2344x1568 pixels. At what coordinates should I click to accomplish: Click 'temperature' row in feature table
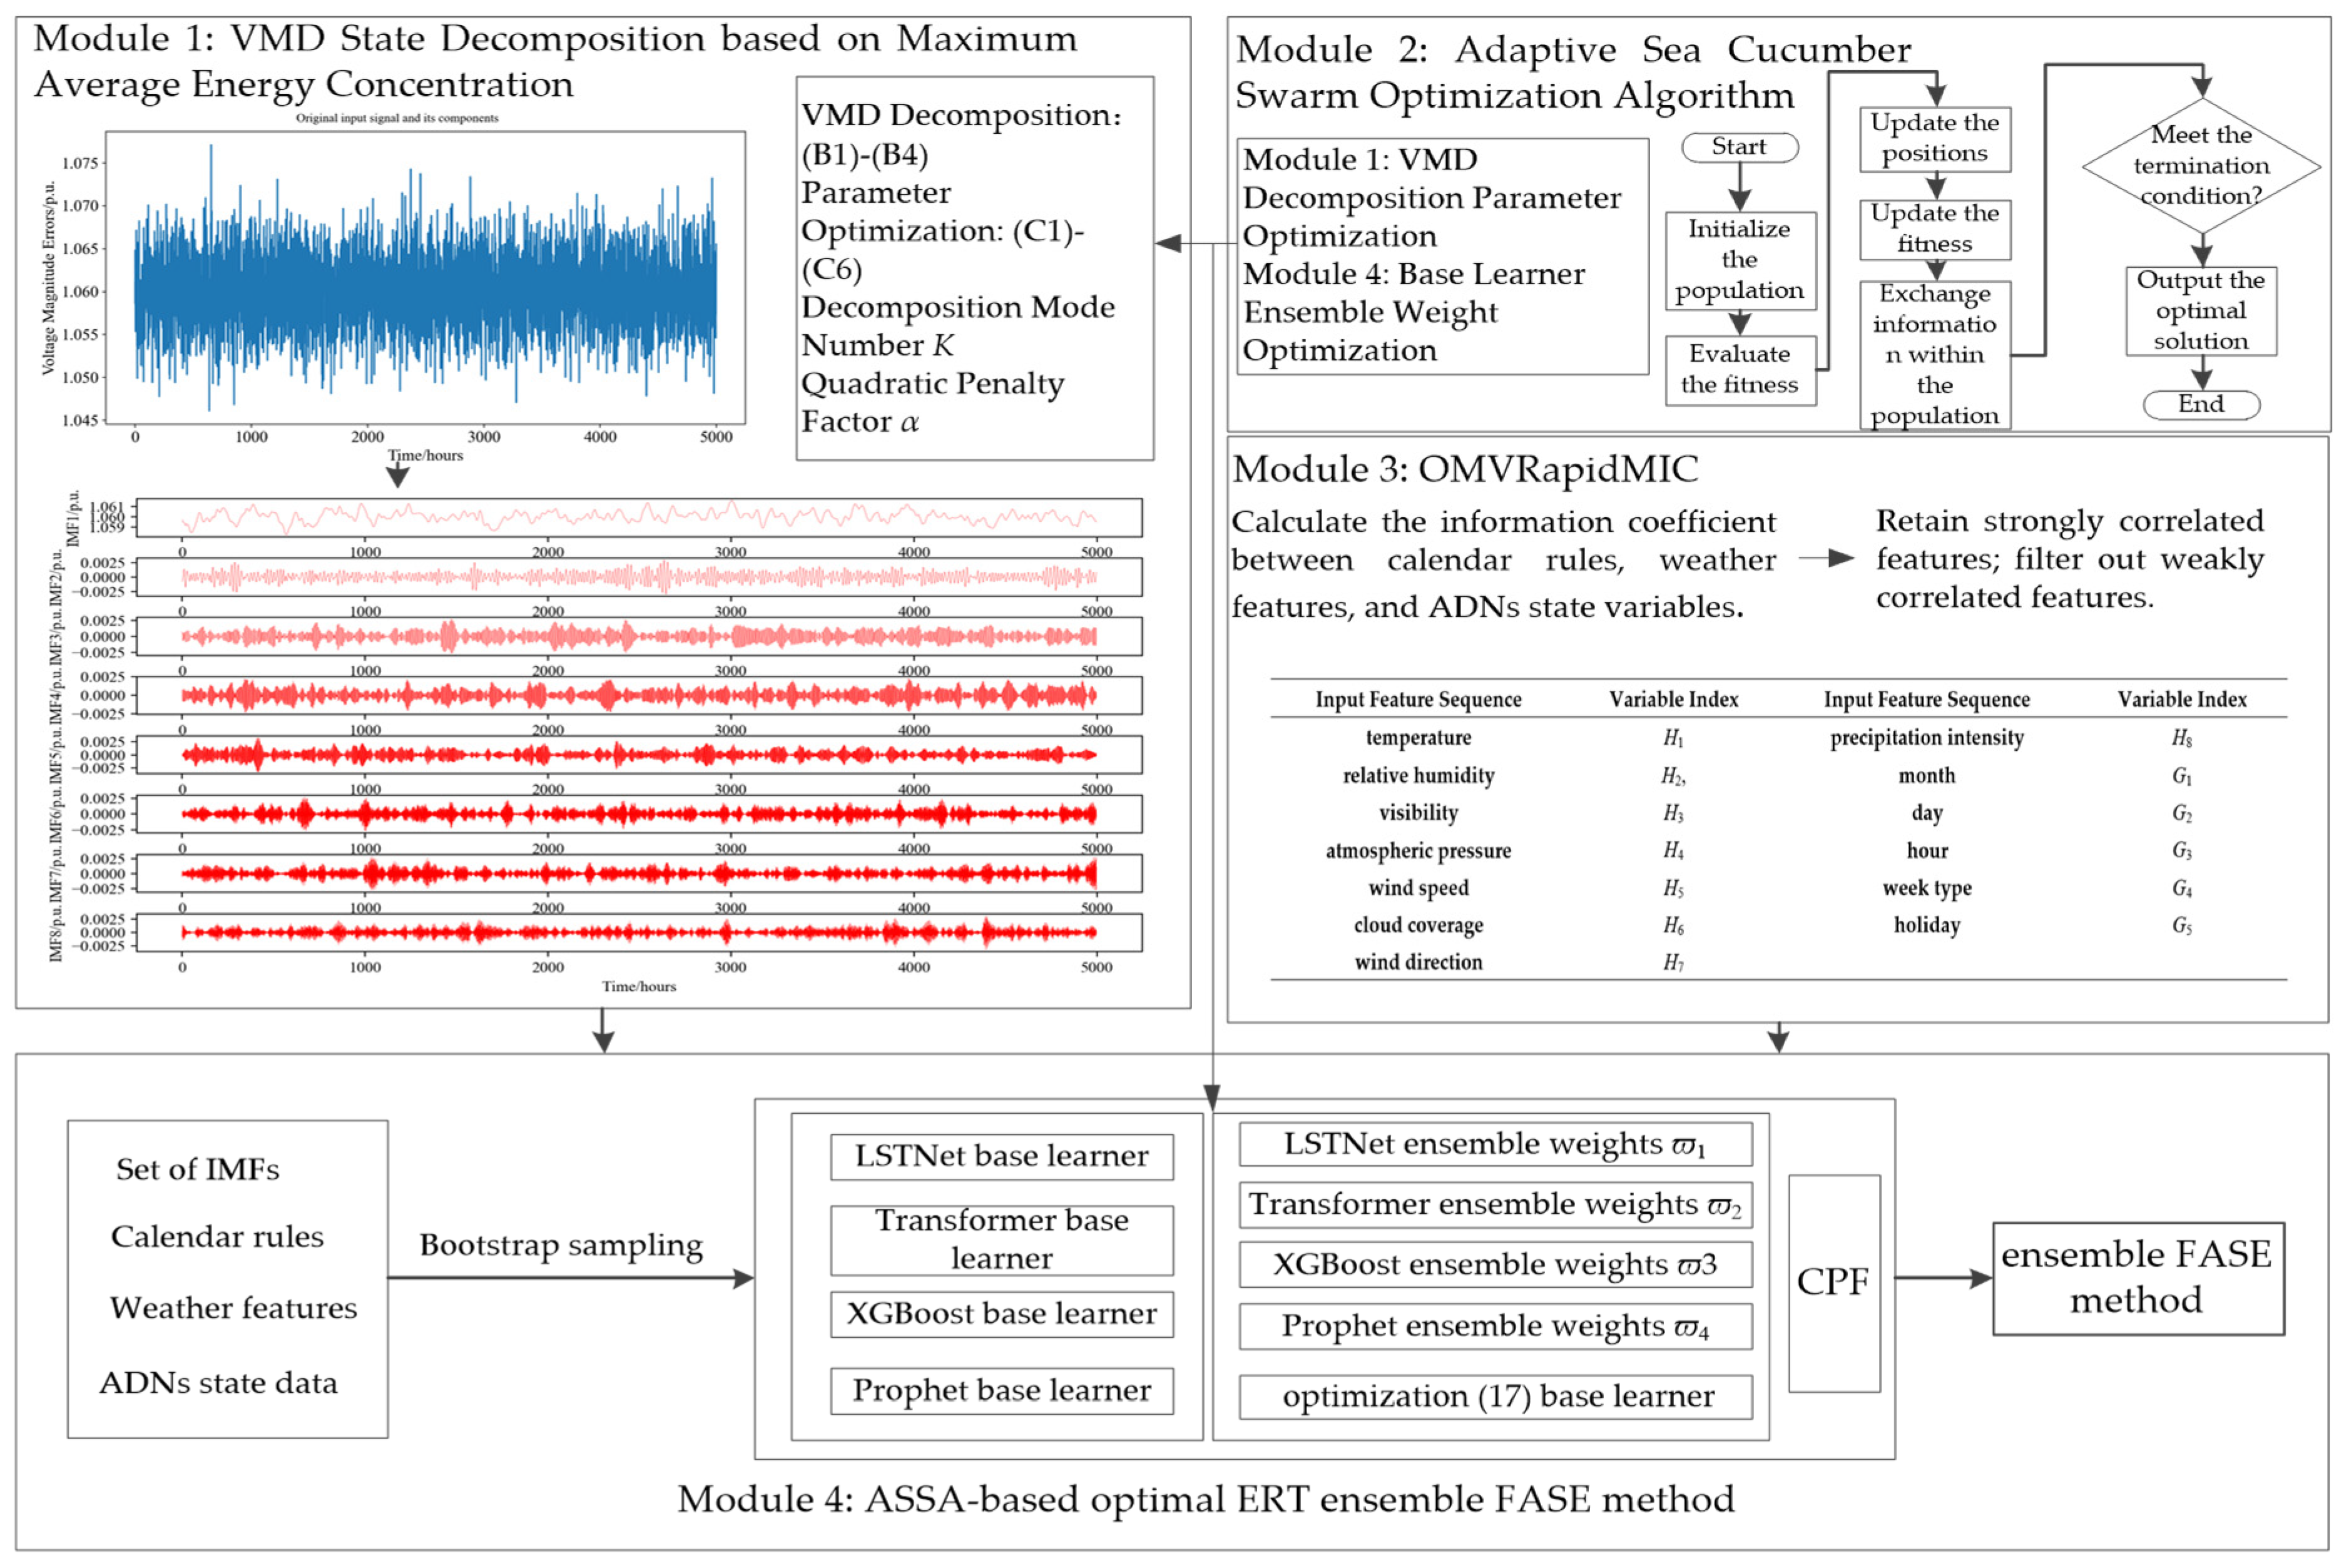tap(1418, 738)
